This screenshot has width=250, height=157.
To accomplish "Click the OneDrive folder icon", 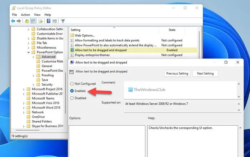I will tap(28, 117).
